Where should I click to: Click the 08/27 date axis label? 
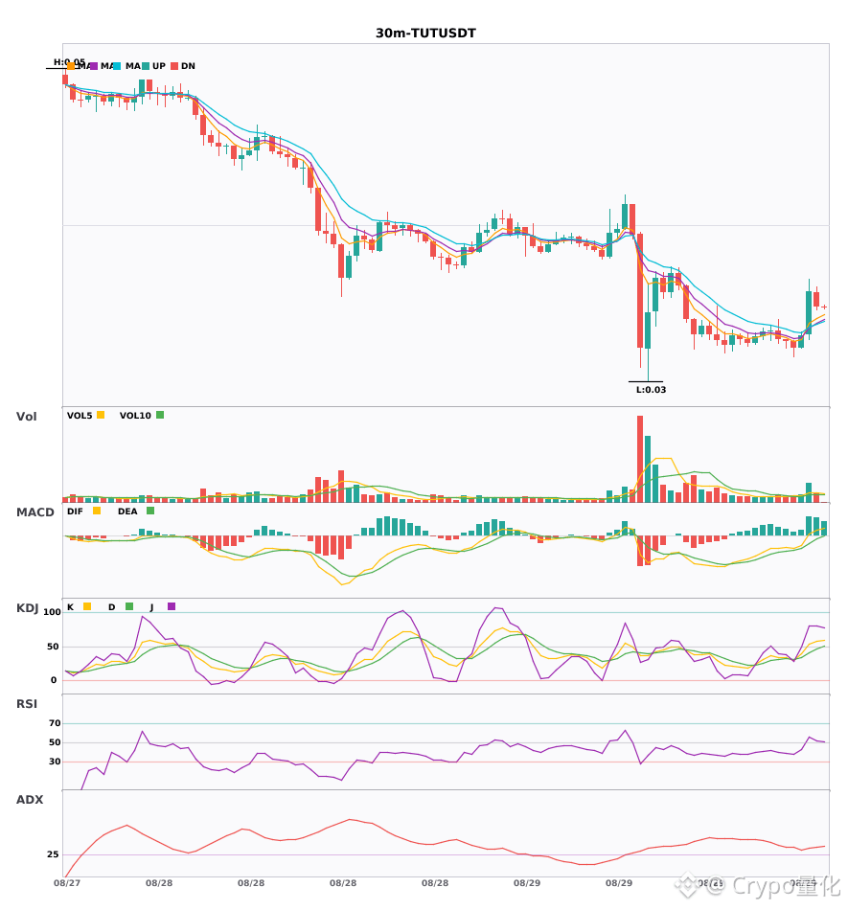[x=67, y=883]
